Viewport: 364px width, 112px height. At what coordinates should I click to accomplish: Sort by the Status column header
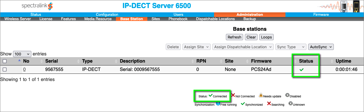(306, 61)
